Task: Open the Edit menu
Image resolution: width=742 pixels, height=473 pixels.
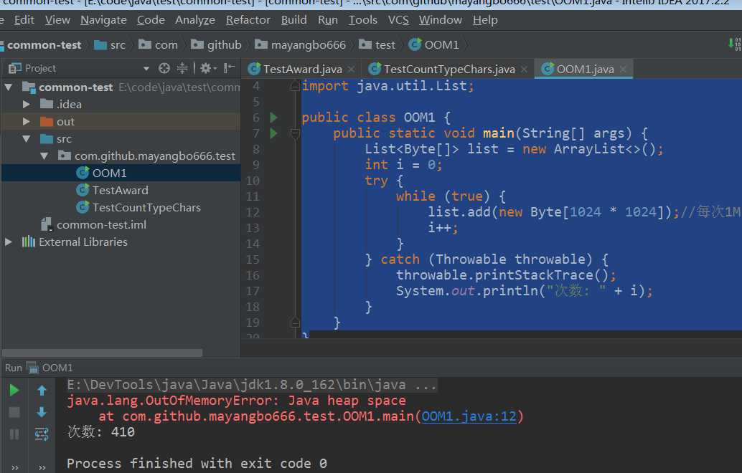Action: coord(24,20)
